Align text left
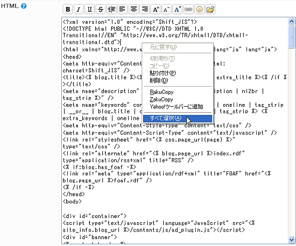 tap(123, 9)
